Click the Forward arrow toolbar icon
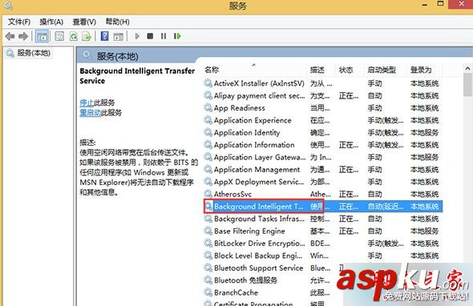This screenshot has height=306, width=473. click(23, 37)
